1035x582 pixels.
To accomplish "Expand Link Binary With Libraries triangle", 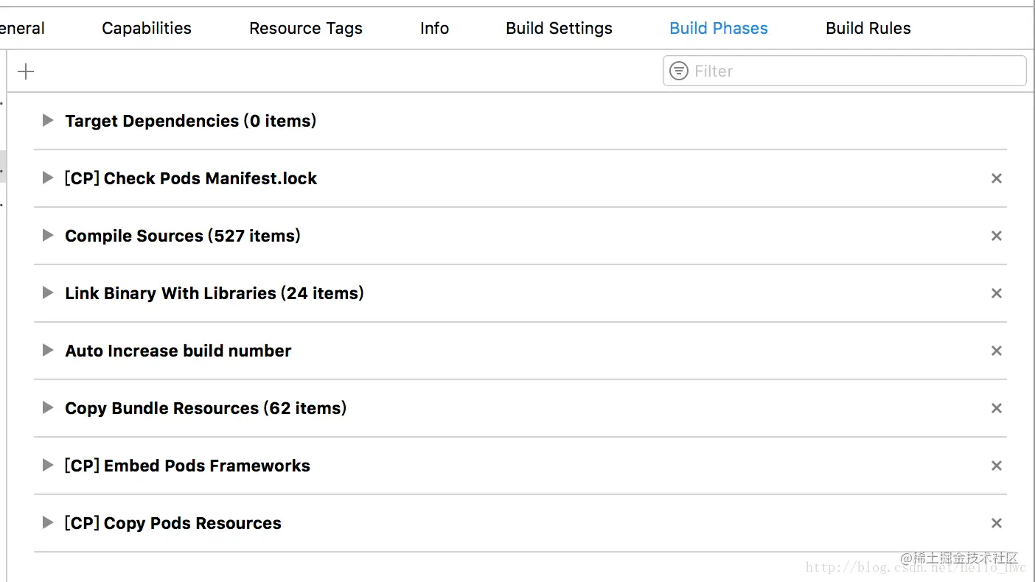I will tap(48, 293).
